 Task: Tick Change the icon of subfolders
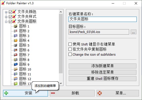tap(70, 54)
